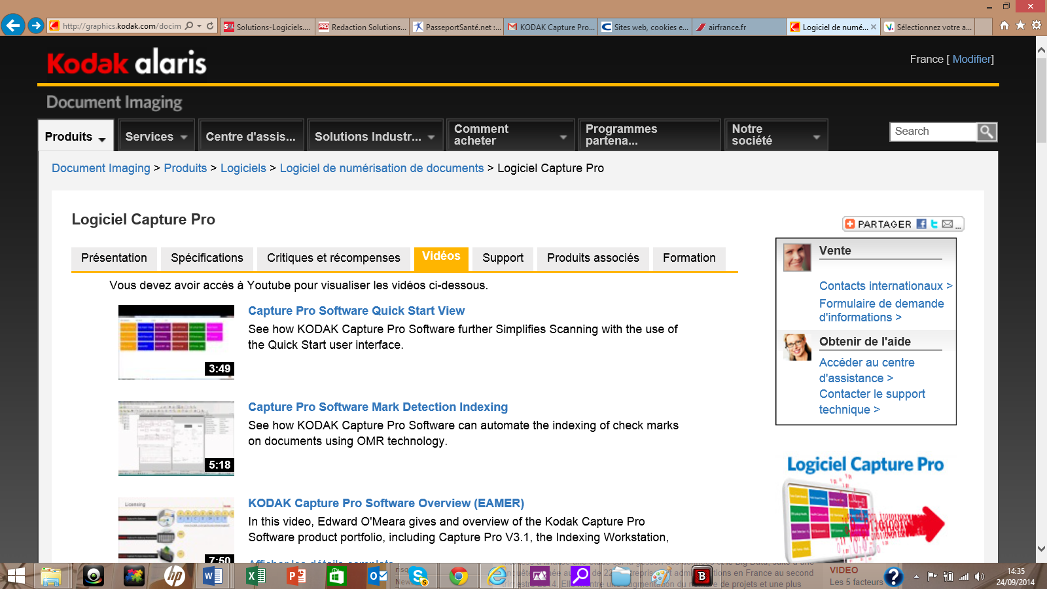Viewport: 1047px width, 589px height.
Task: Click the Modifier country link
Action: (971, 59)
